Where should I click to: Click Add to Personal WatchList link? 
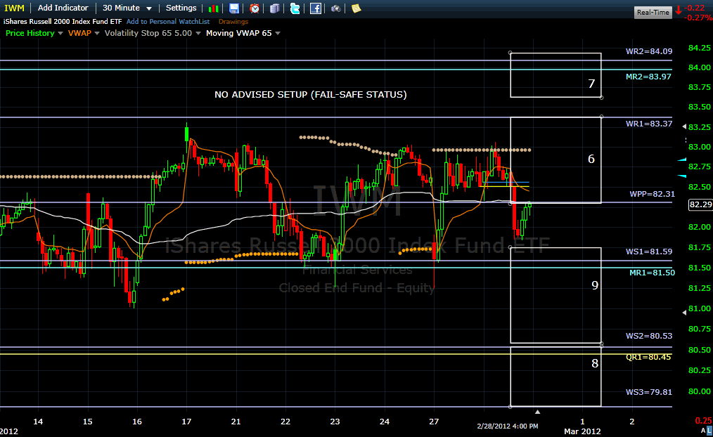click(x=168, y=21)
